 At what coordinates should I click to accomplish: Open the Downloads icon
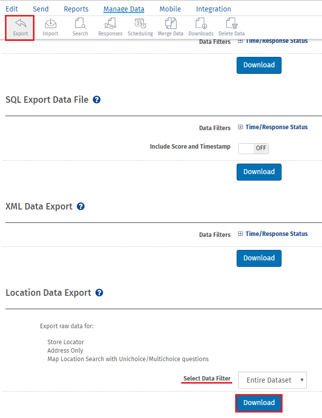(201, 27)
